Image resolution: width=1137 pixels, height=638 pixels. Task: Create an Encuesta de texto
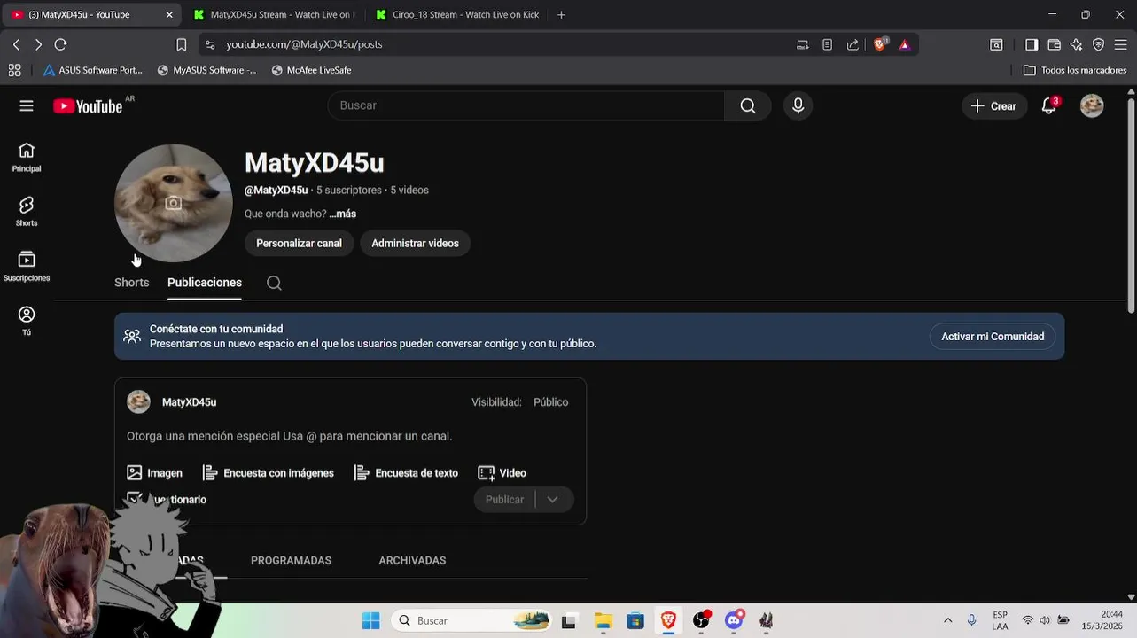click(x=406, y=473)
